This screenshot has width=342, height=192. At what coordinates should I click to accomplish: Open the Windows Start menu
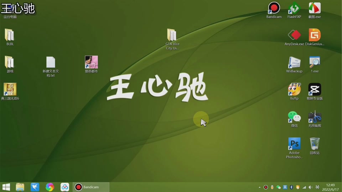point(6,187)
